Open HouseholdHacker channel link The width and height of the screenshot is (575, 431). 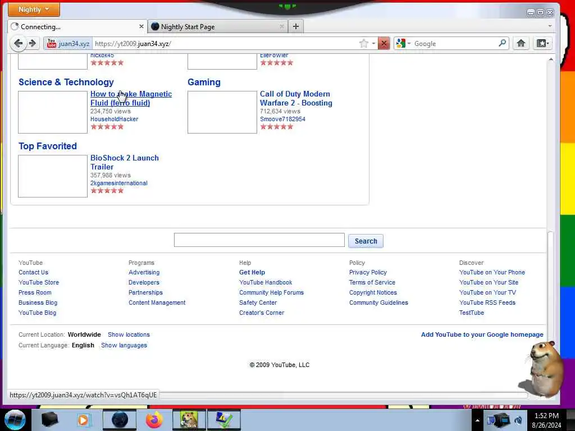[114, 119]
